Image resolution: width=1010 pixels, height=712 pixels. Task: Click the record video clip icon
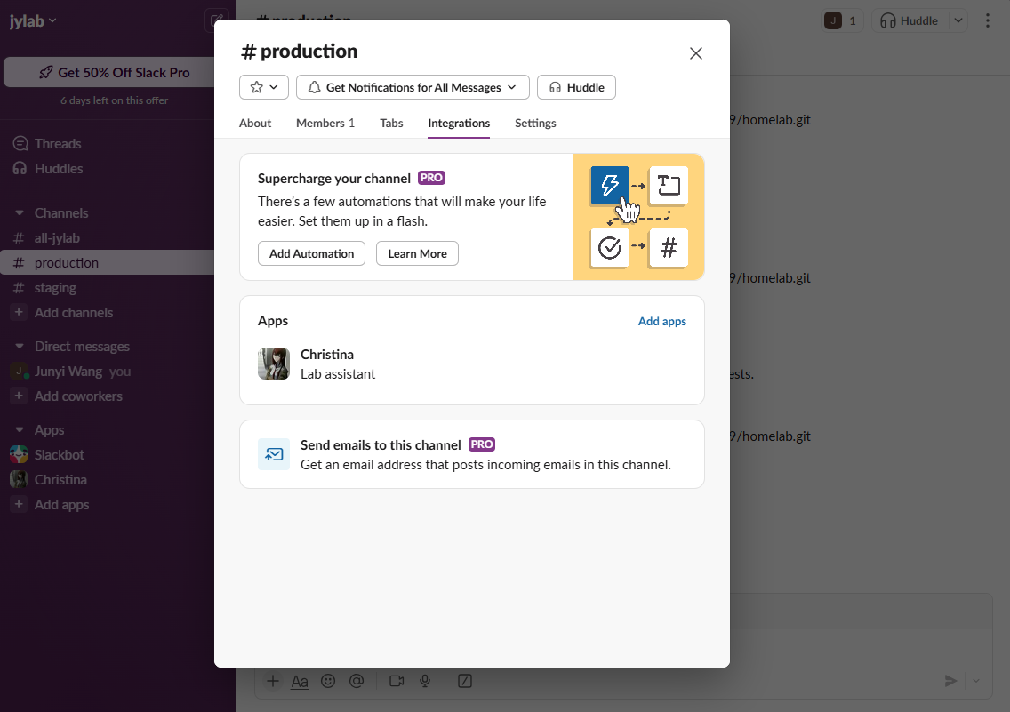tap(397, 681)
